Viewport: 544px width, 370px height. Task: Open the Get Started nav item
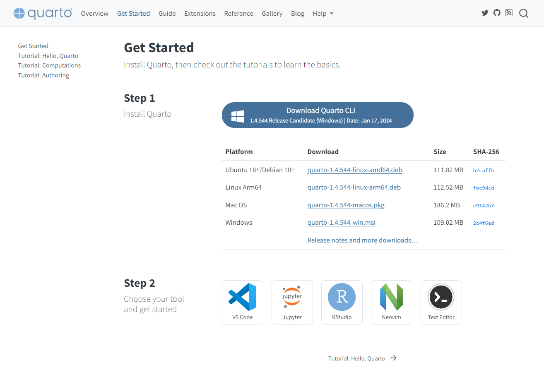(133, 13)
